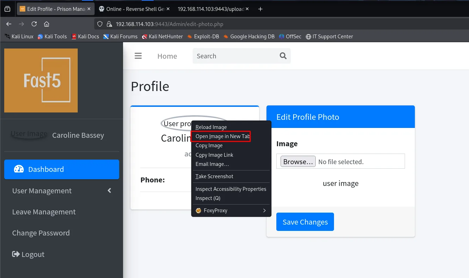This screenshot has height=278, width=469.
Task: Click the browser back arrow
Action: (x=9, y=24)
